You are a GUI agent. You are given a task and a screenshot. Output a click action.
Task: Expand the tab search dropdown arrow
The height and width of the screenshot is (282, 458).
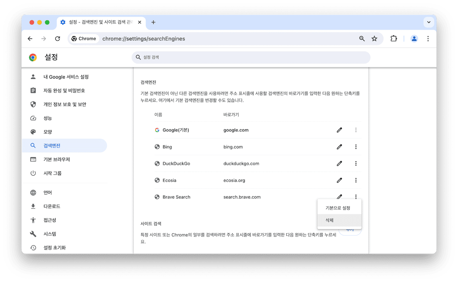429,22
